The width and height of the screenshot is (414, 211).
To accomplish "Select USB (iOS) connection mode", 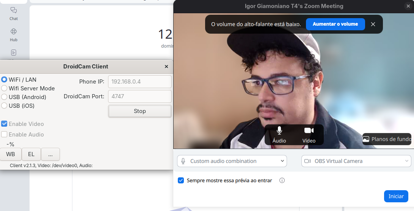I will (4, 105).
